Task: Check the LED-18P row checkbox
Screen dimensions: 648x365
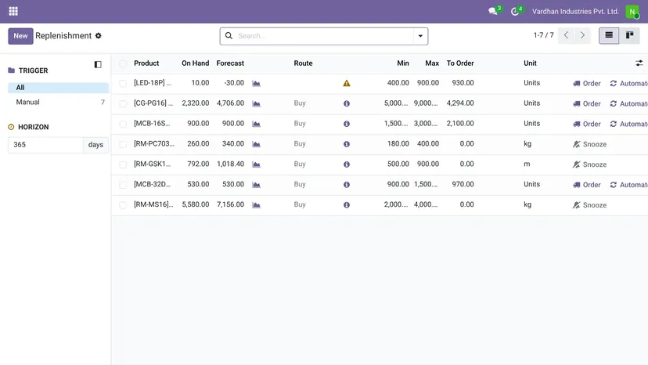Action: pos(123,84)
